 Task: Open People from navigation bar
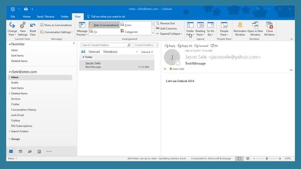tap(30, 151)
